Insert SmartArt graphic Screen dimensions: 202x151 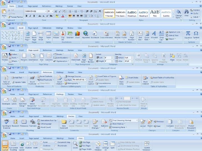[x=70, y=35]
